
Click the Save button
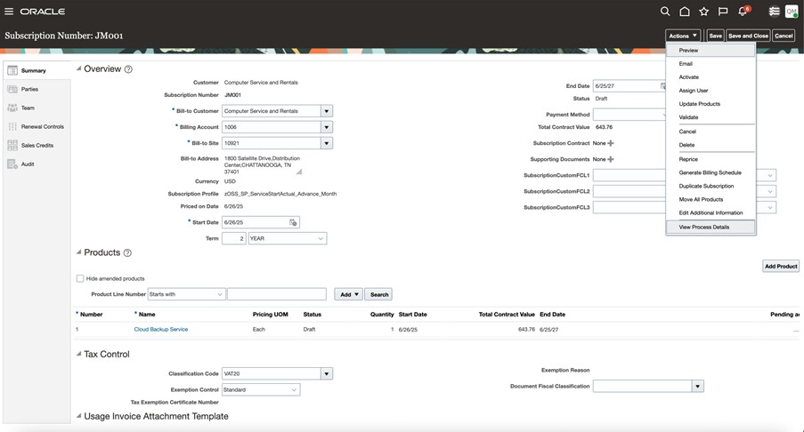(x=715, y=36)
